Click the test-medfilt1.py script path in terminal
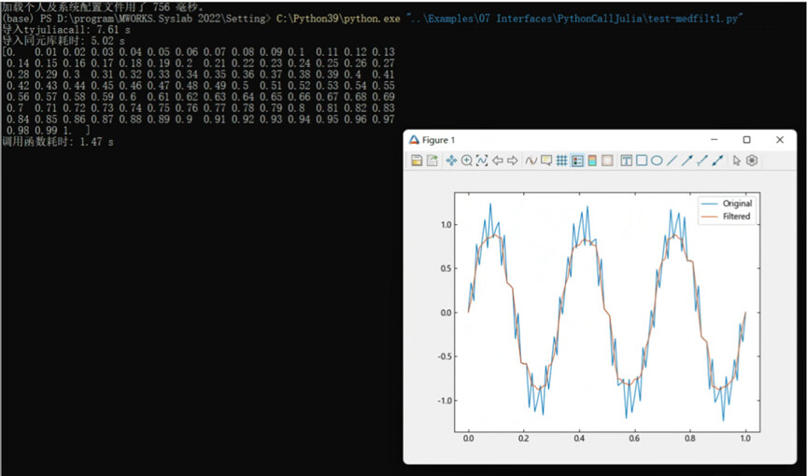Image resolution: width=807 pixels, height=476 pixels. coord(573,19)
